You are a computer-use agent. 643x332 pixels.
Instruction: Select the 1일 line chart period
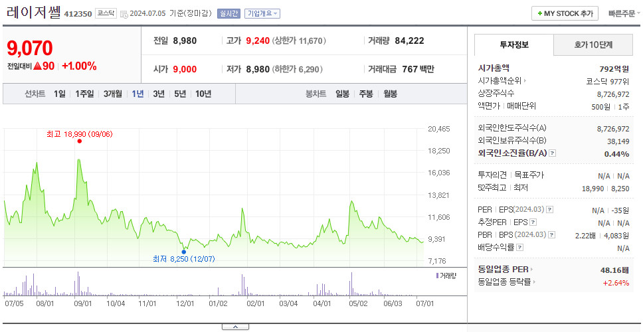[60, 94]
